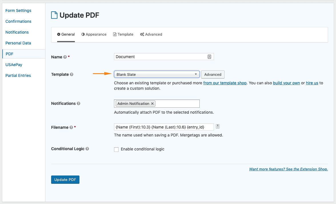Open the Template tab
The image size is (336, 204).
[x=123, y=34]
